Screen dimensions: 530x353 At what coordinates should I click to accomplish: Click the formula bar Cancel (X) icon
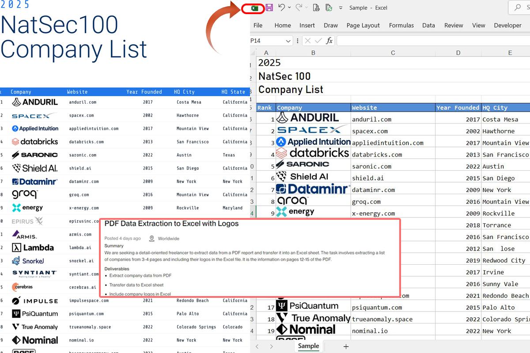(308, 41)
